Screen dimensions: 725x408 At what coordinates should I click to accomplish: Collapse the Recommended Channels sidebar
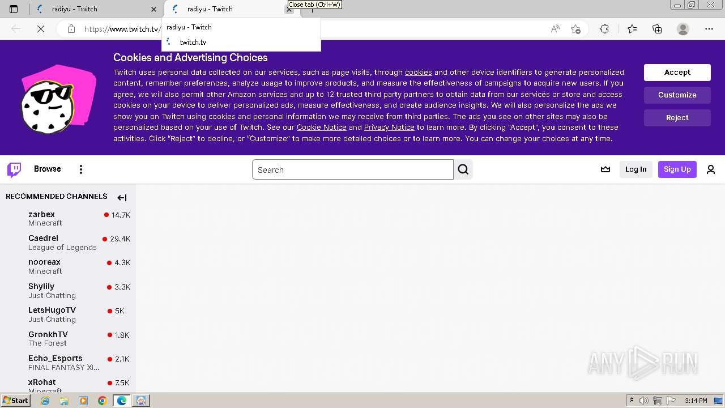click(x=122, y=198)
